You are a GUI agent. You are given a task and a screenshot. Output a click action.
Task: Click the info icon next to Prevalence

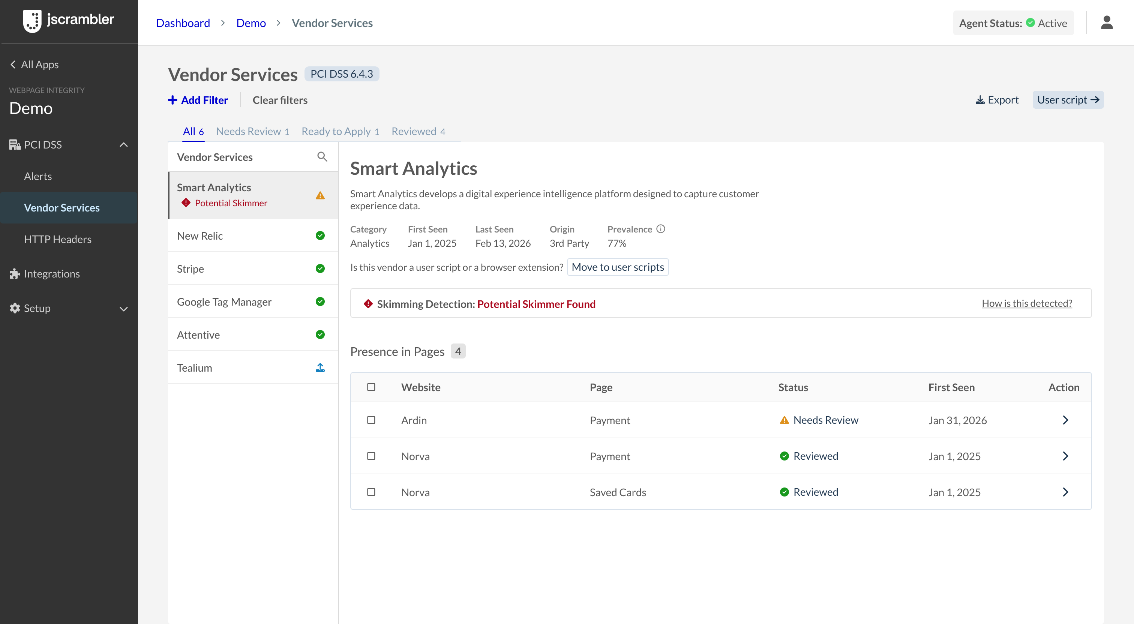(x=660, y=228)
